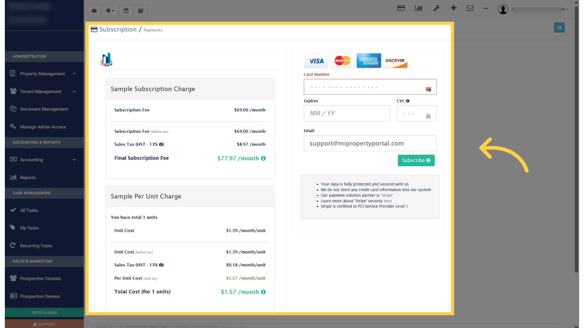Select the wrench tools icon
The image size is (584, 328).
point(436,8)
